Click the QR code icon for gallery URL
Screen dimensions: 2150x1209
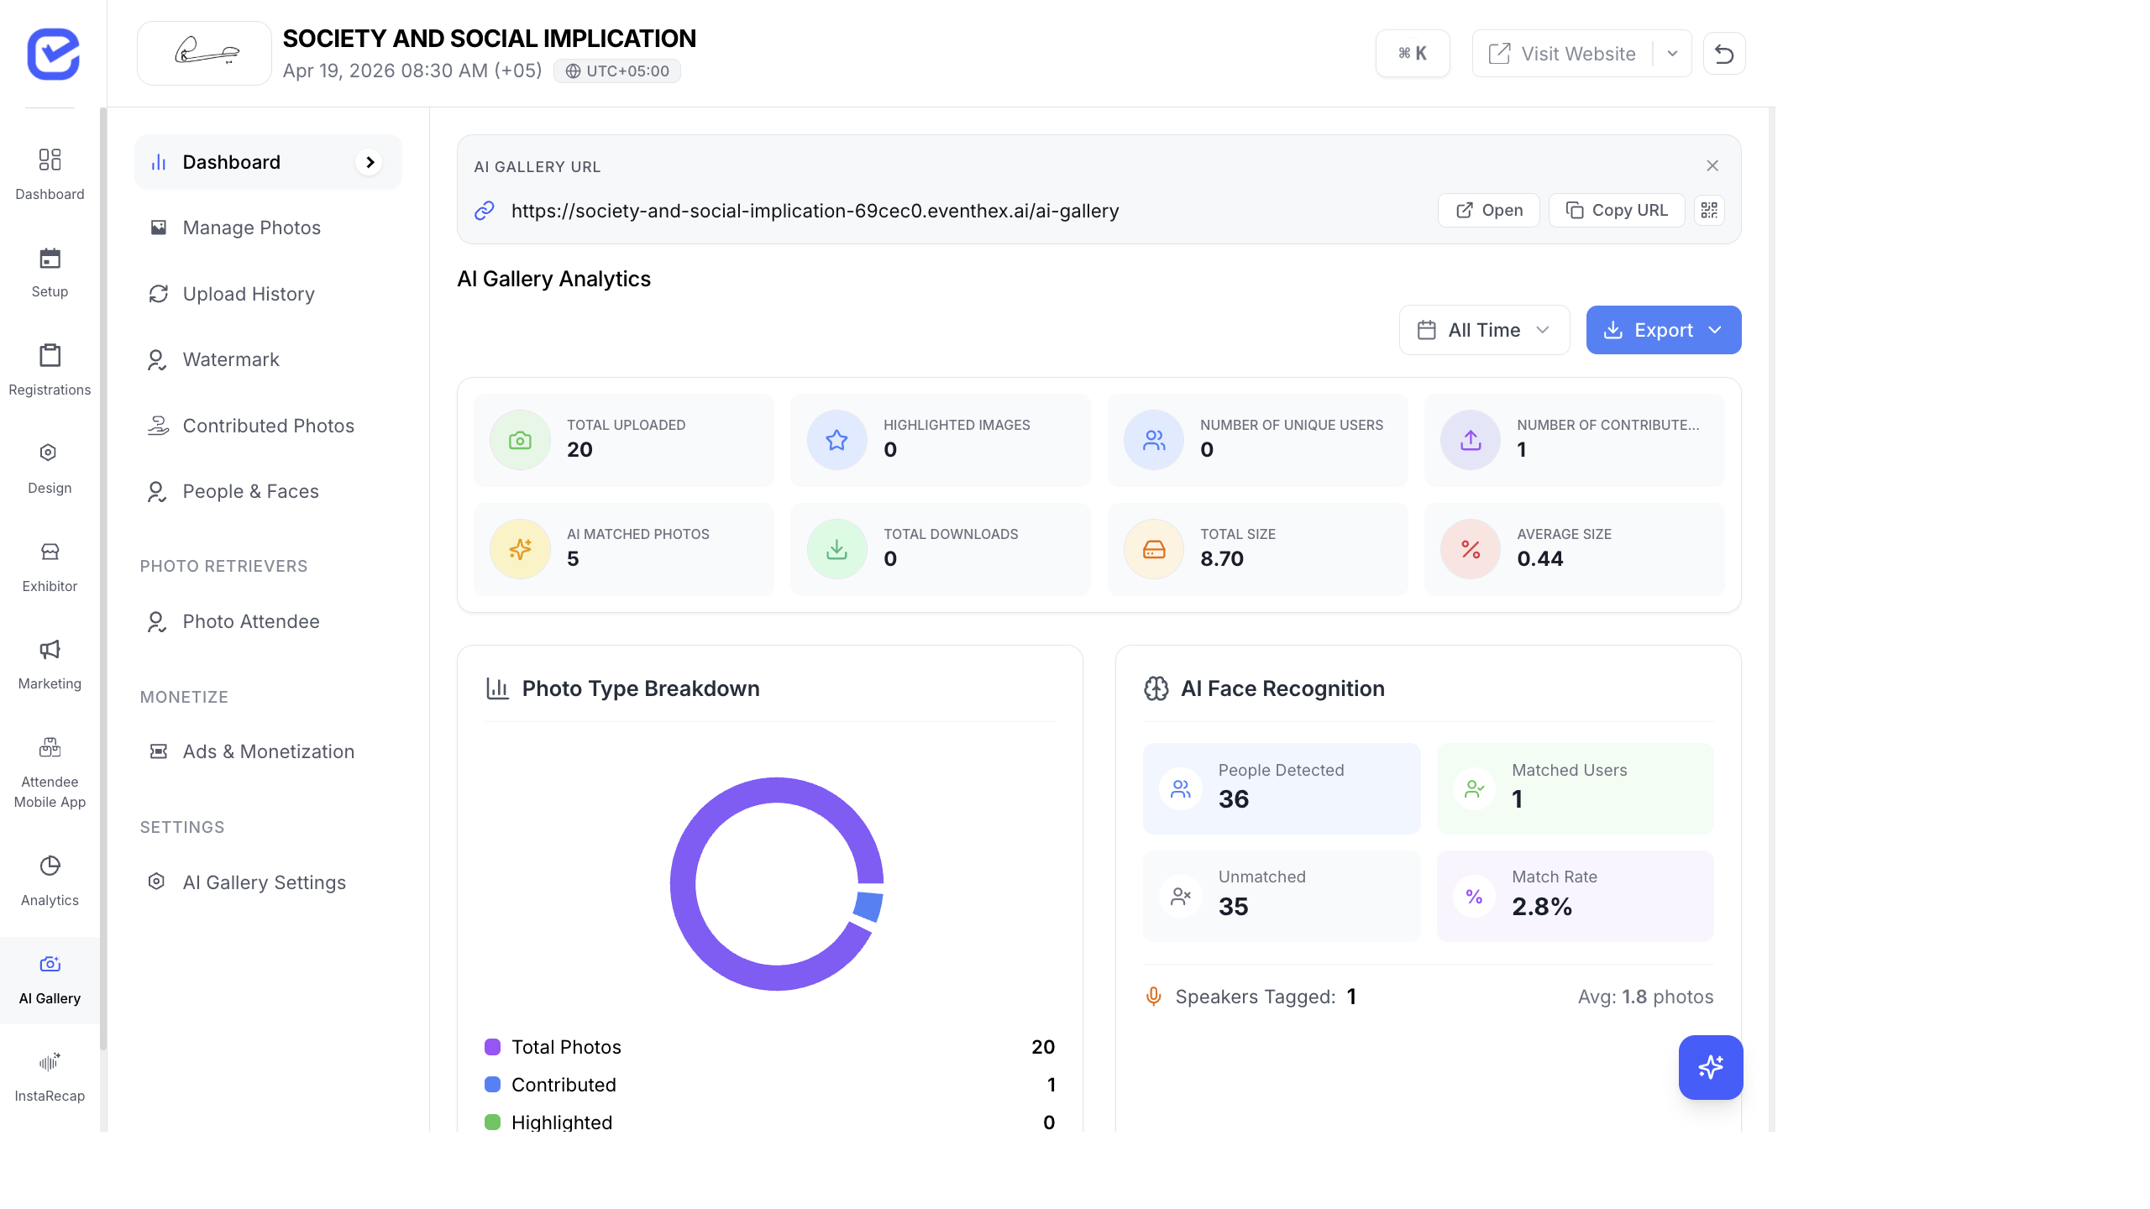[1709, 210]
